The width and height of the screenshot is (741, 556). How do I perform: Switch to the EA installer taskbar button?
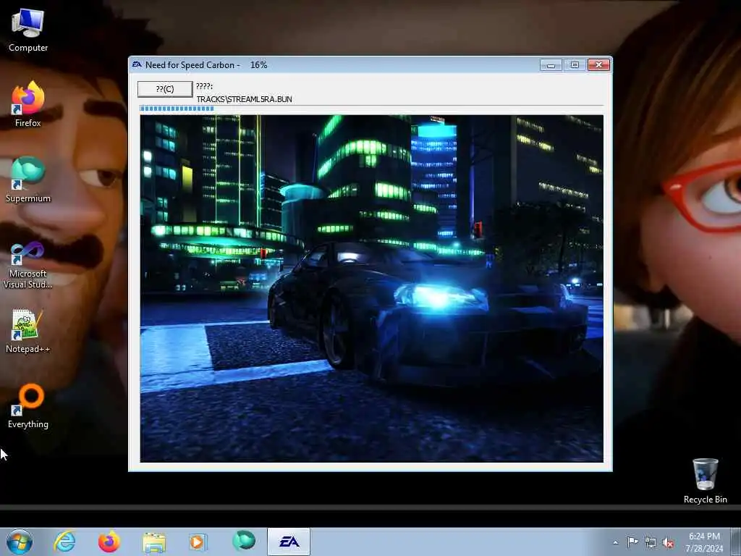pyautogui.click(x=289, y=542)
